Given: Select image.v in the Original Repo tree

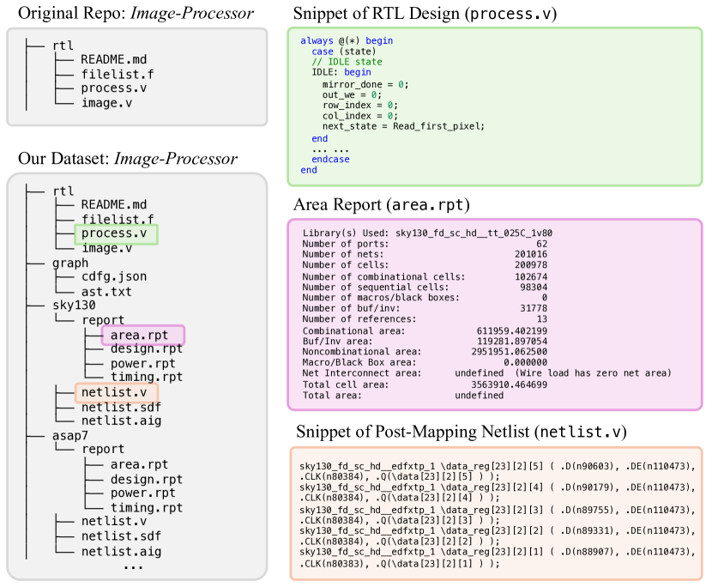Looking at the screenshot, I should tap(106, 104).
